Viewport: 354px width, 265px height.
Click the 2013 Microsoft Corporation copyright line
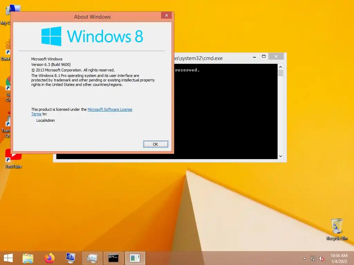tap(73, 70)
